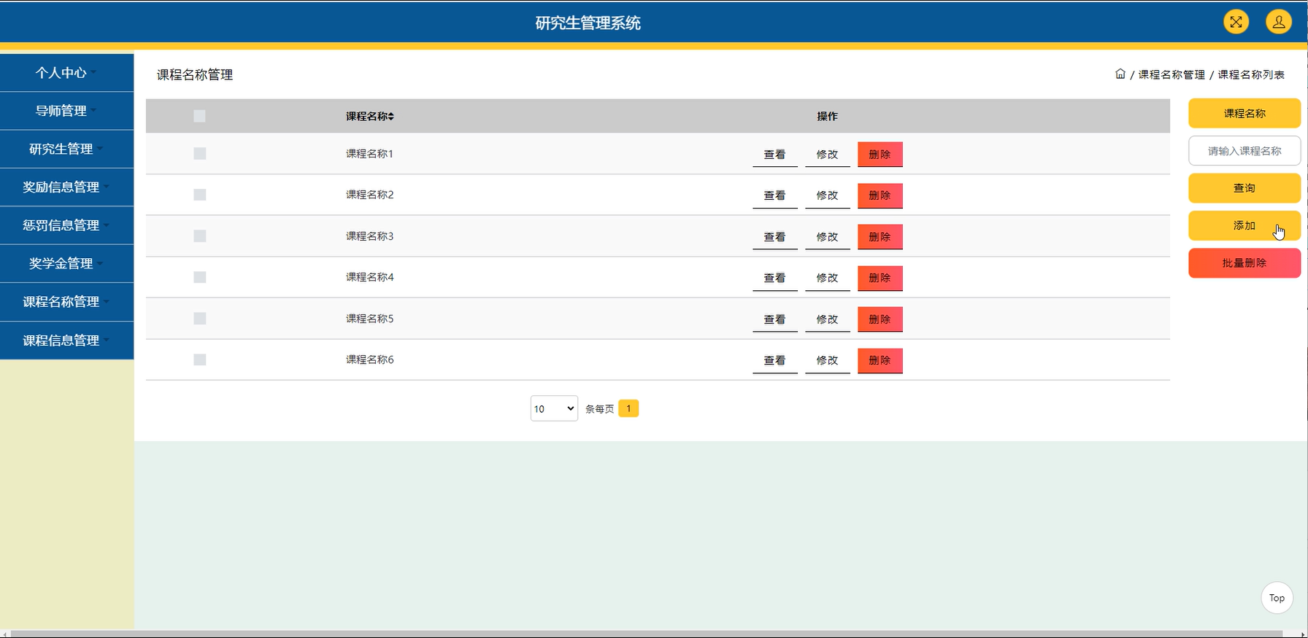The image size is (1308, 638).
Task: Modify the 课程名称6 record
Action: click(x=827, y=360)
